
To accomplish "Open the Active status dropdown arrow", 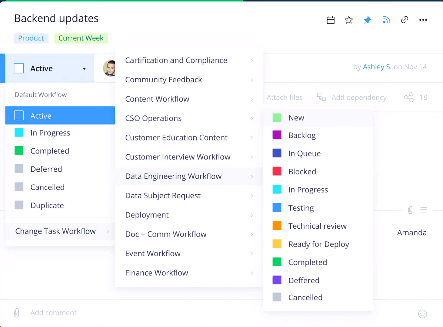I will [x=84, y=69].
